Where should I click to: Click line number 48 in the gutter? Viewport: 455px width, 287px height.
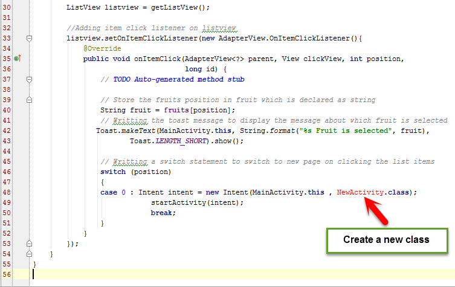pos(7,192)
